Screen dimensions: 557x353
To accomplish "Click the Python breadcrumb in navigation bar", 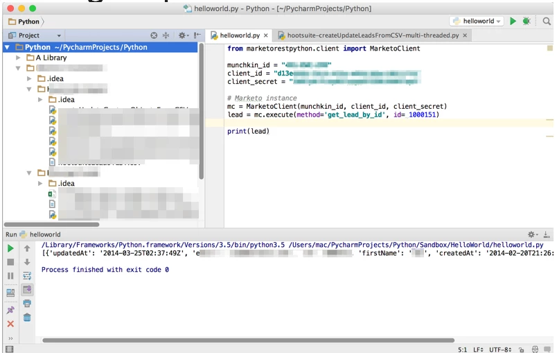I will pos(24,21).
